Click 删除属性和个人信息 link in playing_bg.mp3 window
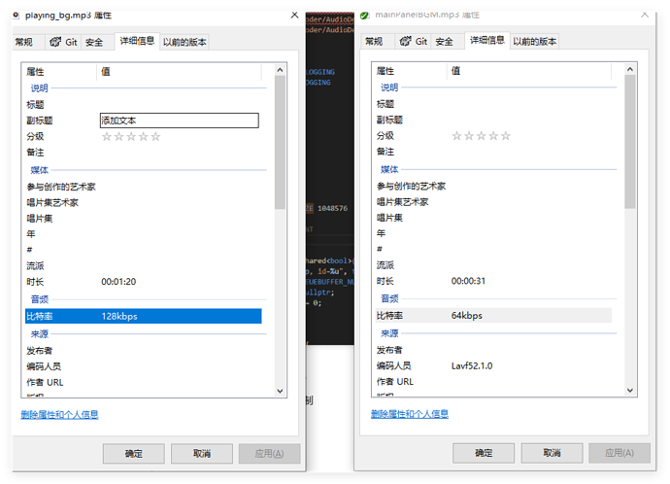Screen dimensions: 670x484 [59, 415]
